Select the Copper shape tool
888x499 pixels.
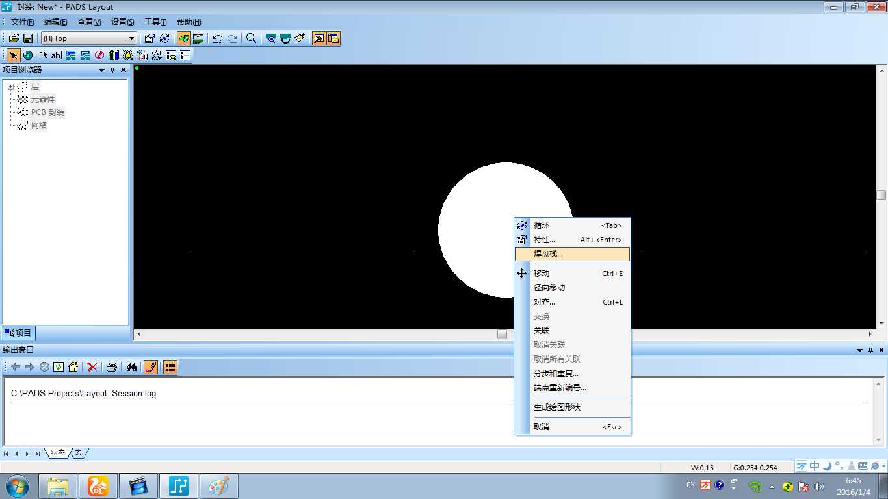click(71, 55)
